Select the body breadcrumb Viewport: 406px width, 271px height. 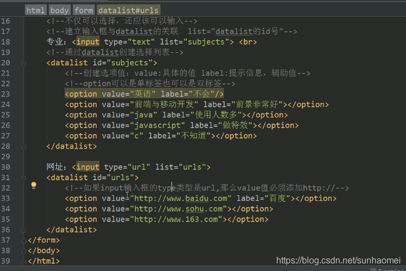[60, 11]
